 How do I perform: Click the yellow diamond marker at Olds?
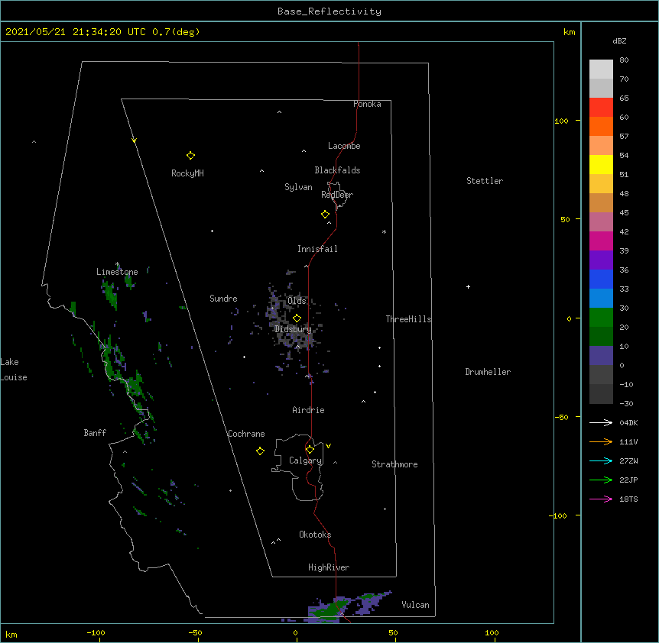click(297, 318)
